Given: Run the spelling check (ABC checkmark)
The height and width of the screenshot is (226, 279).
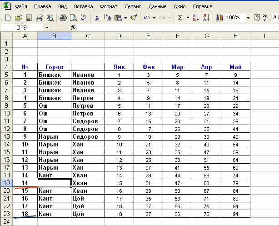Looking at the screenshot, I should (x=84, y=18).
